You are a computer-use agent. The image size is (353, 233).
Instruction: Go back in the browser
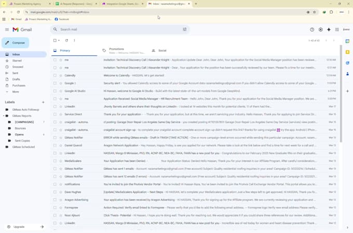click(x=4, y=12)
